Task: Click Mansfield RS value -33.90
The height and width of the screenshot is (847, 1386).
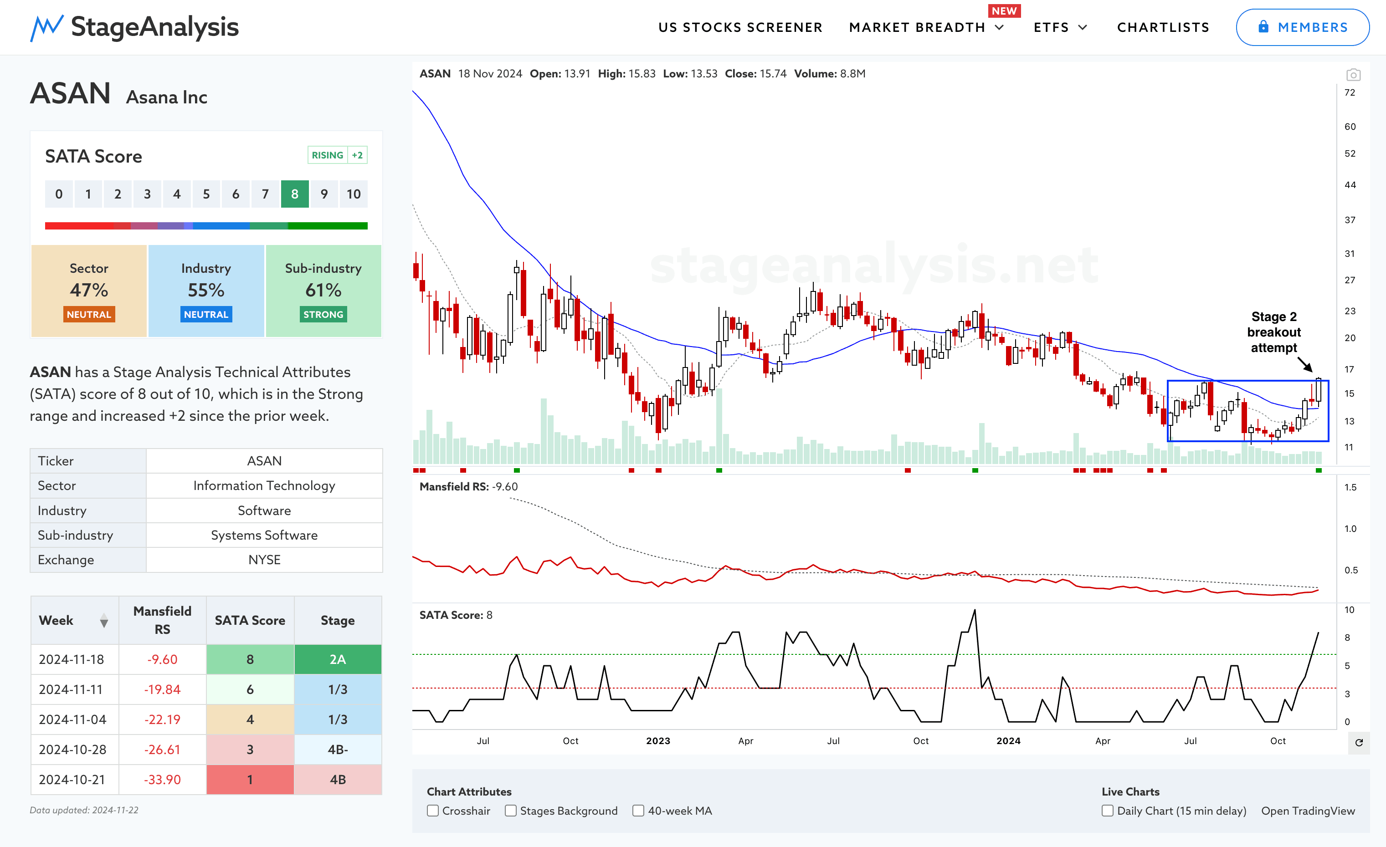Action: tap(163, 780)
